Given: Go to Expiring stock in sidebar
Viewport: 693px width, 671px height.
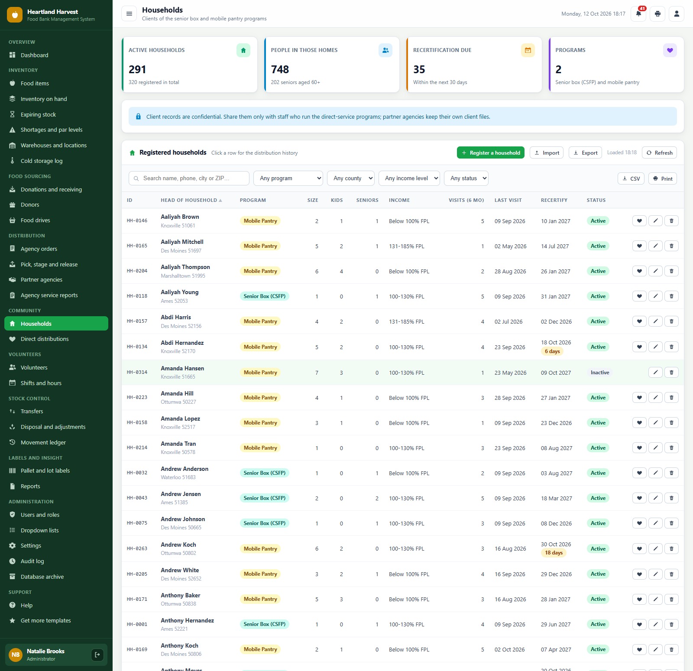Looking at the screenshot, I should tap(56, 115).
